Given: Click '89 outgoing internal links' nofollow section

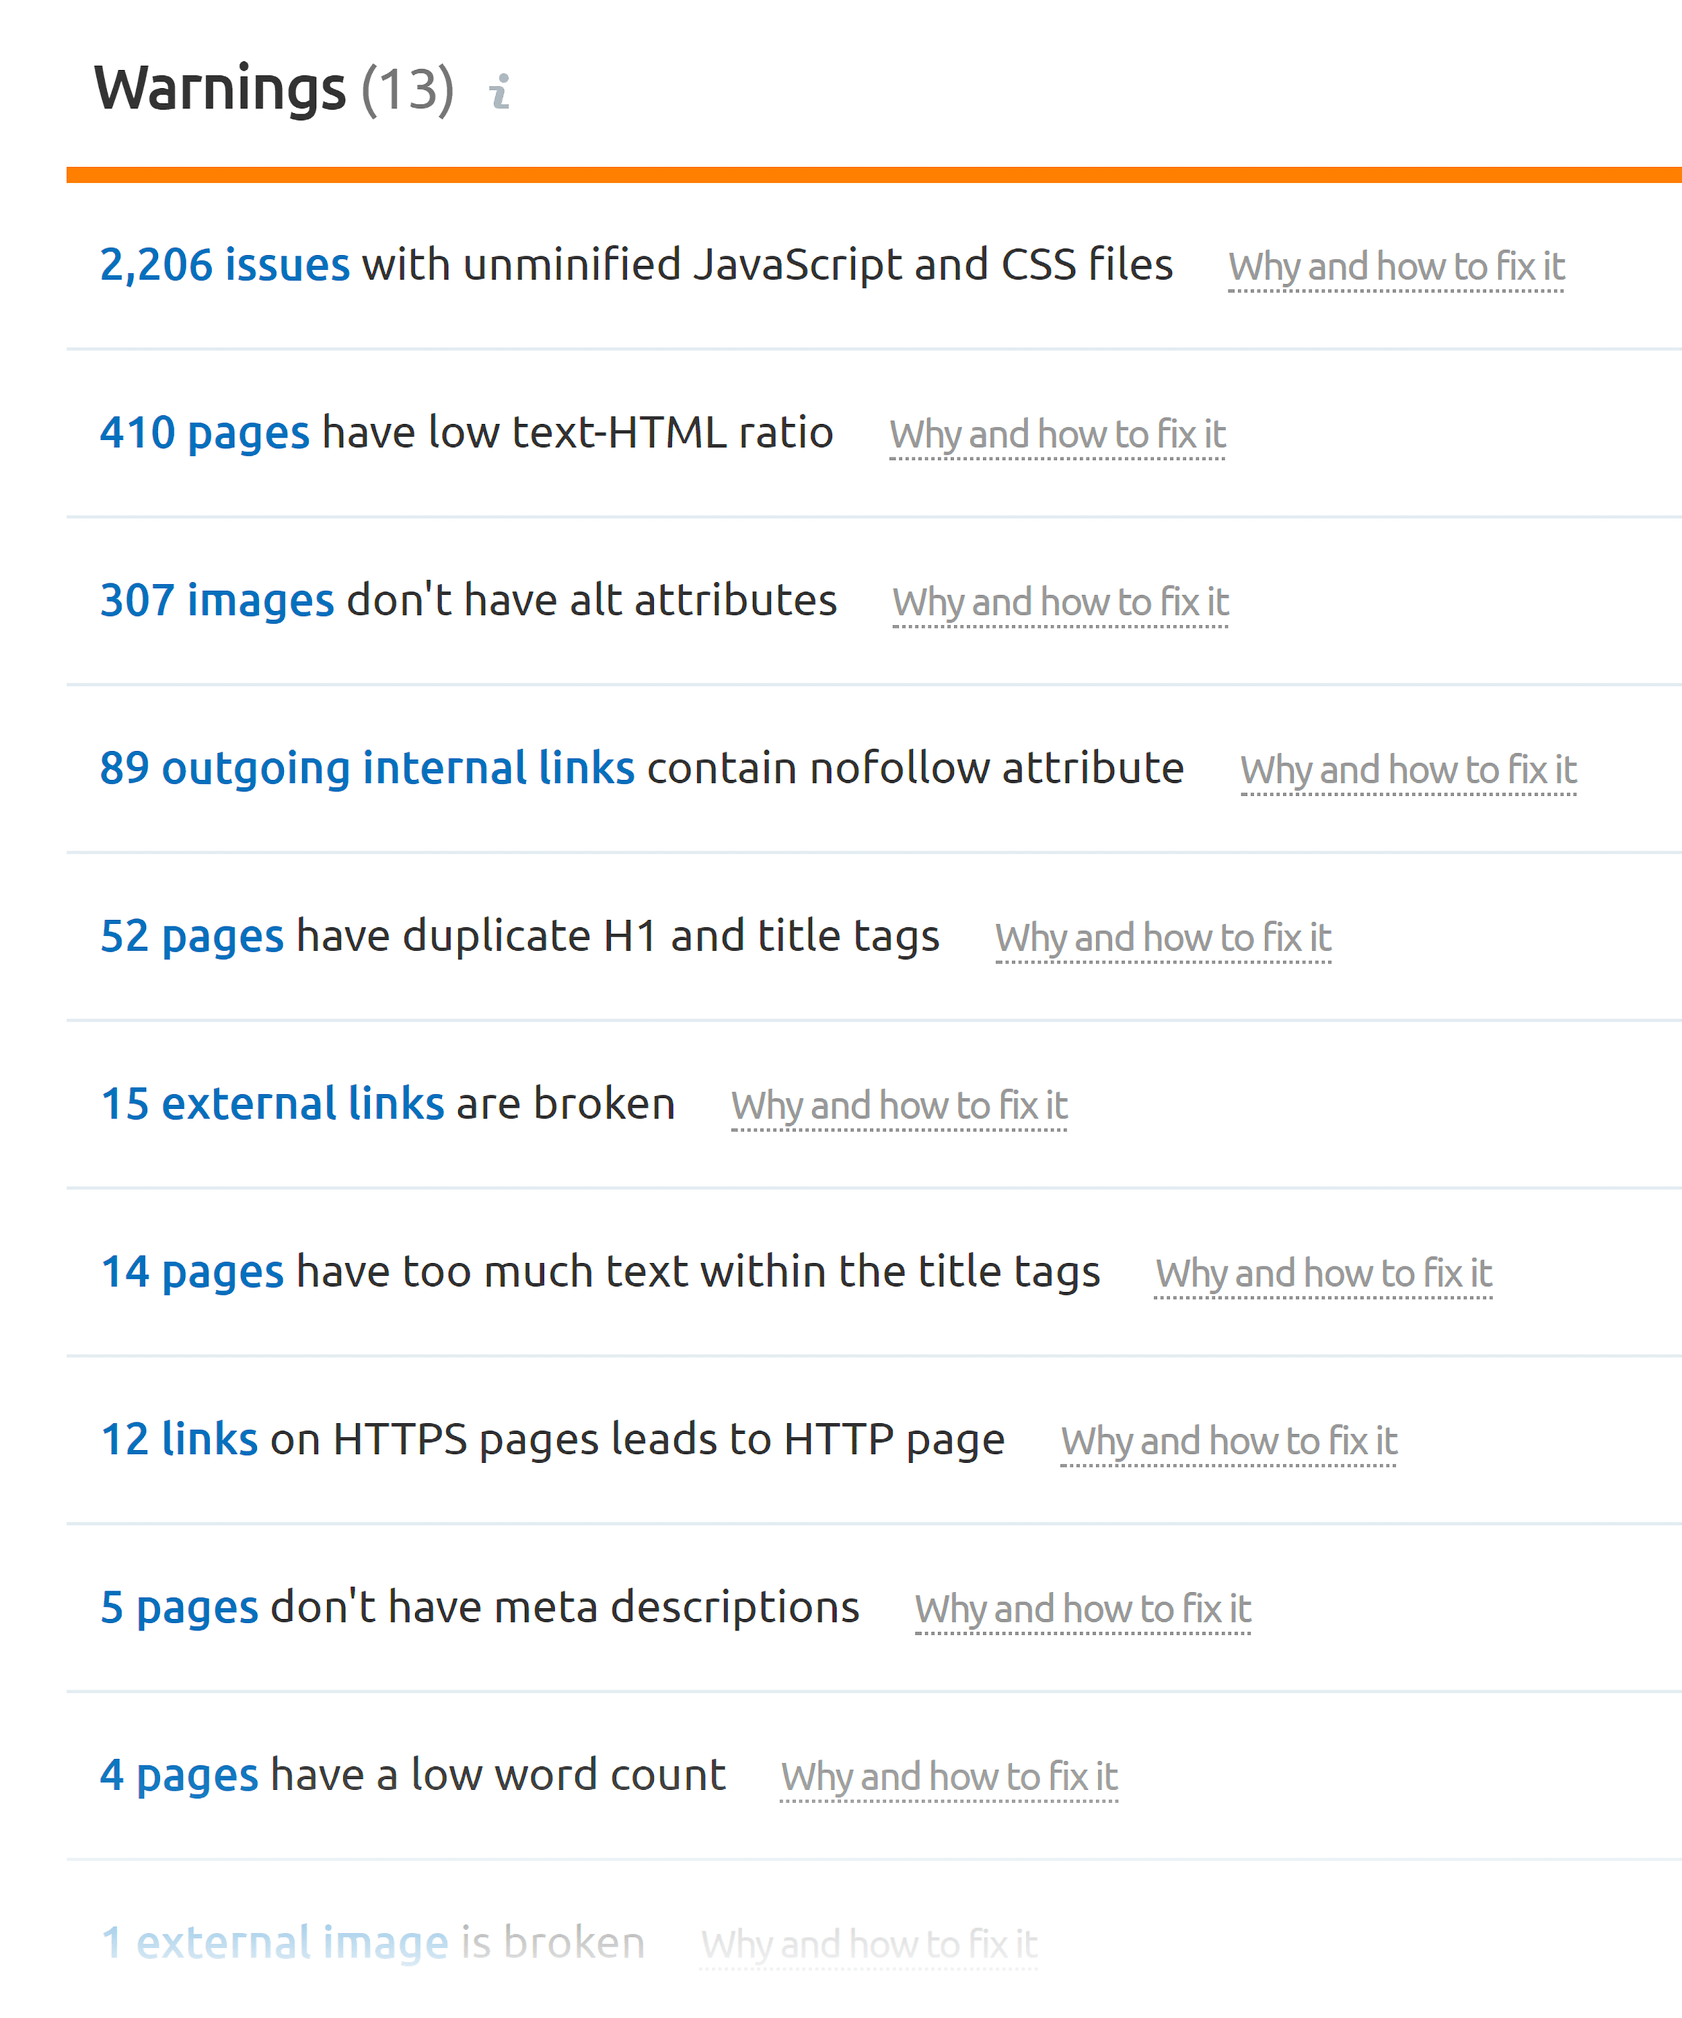Looking at the screenshot, I should [370, 768].
